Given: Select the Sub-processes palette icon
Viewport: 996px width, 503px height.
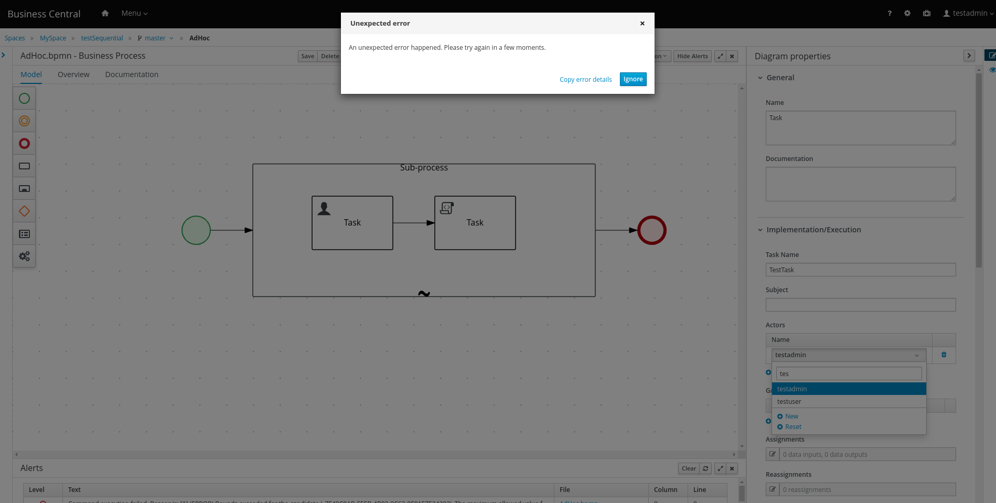Looking at the screenshot, I should point(24,188).
